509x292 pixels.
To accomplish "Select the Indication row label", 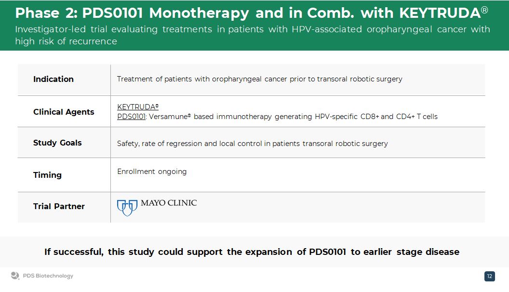I will 54,80.
